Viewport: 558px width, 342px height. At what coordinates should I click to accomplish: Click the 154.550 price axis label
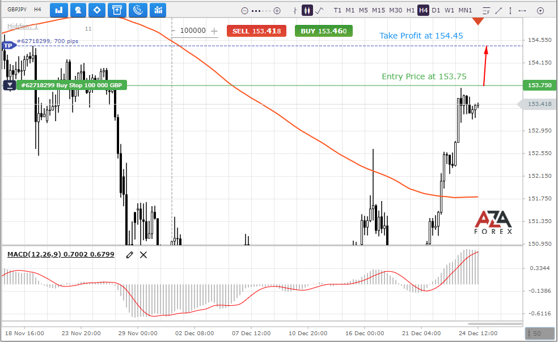539,40
